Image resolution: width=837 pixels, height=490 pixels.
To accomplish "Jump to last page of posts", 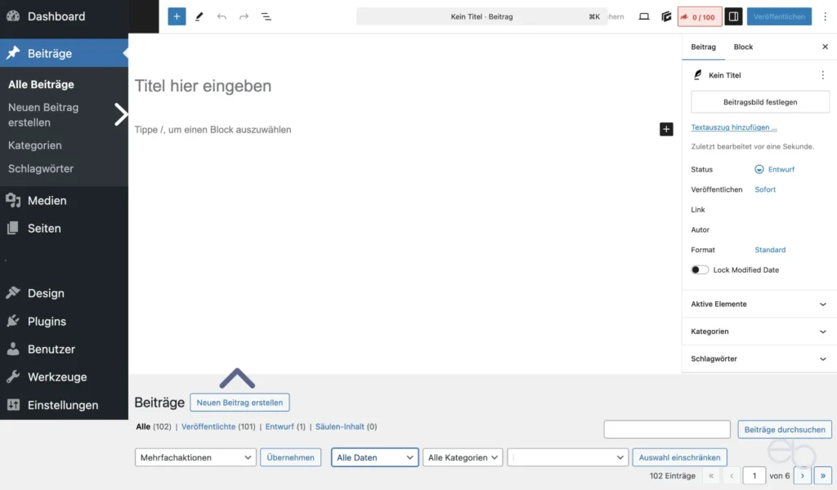I will tap(822, 475).
